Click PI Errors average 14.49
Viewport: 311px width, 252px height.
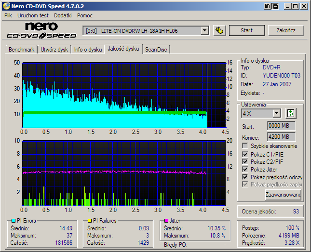(66, 228)
